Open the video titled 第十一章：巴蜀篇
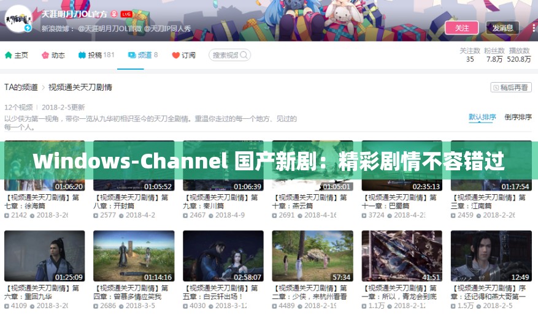Viewport: 538px width, 321px height. point(399,202)
